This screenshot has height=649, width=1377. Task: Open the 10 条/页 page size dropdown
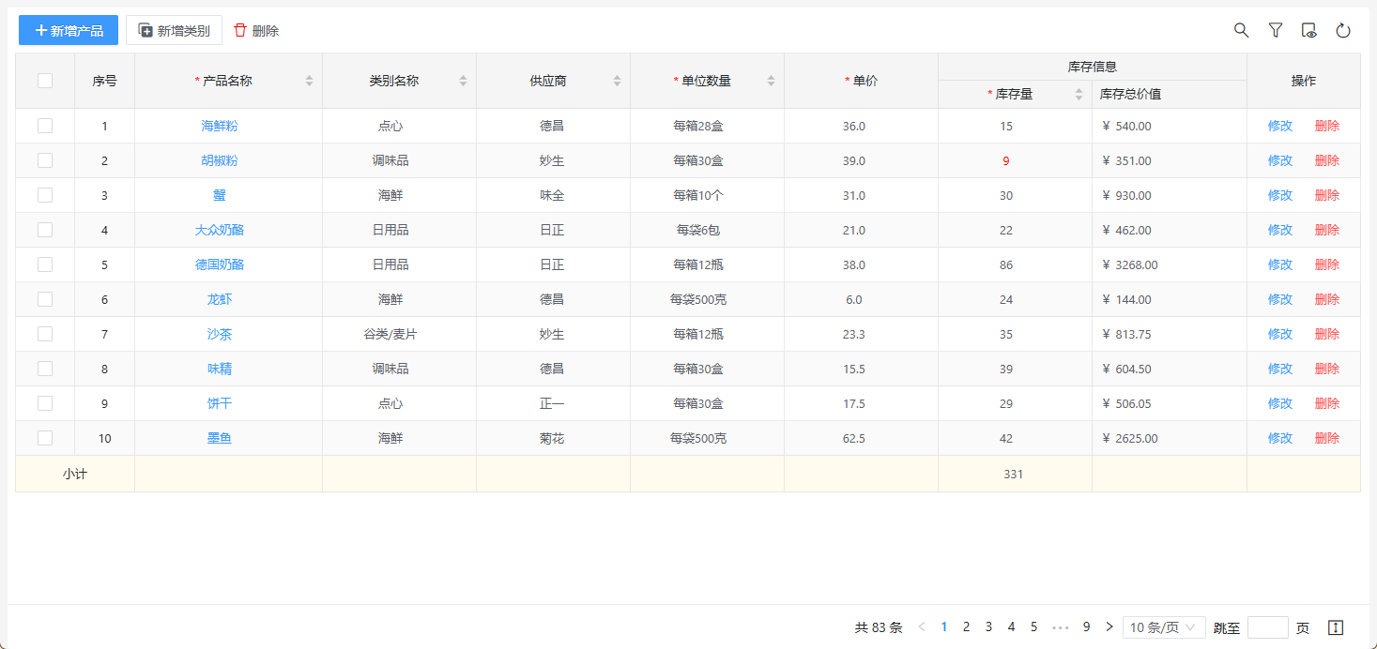1164,627
